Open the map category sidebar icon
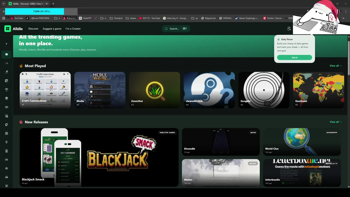The image size is (350, 197). (7, 116)
